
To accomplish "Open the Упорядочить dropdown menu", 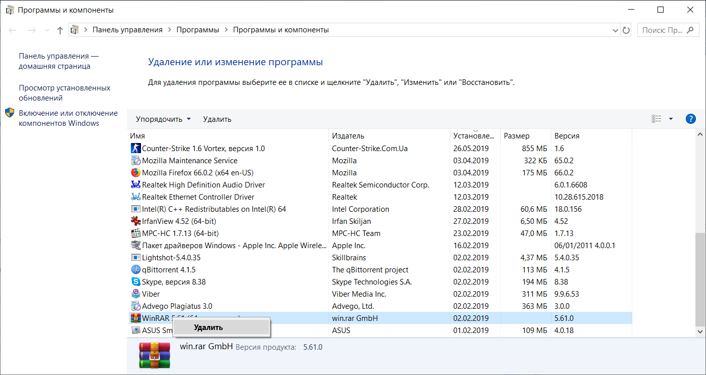I will click(x=163, y=119).
